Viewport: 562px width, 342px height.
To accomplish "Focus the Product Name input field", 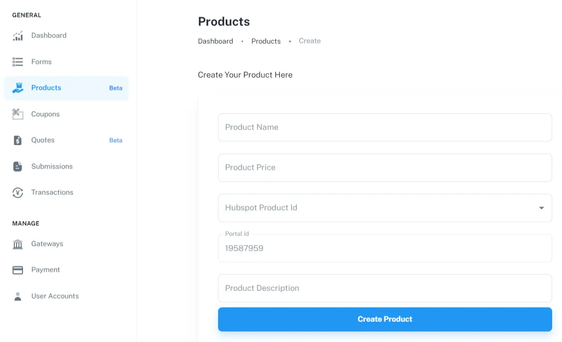I will click(385, 127).
